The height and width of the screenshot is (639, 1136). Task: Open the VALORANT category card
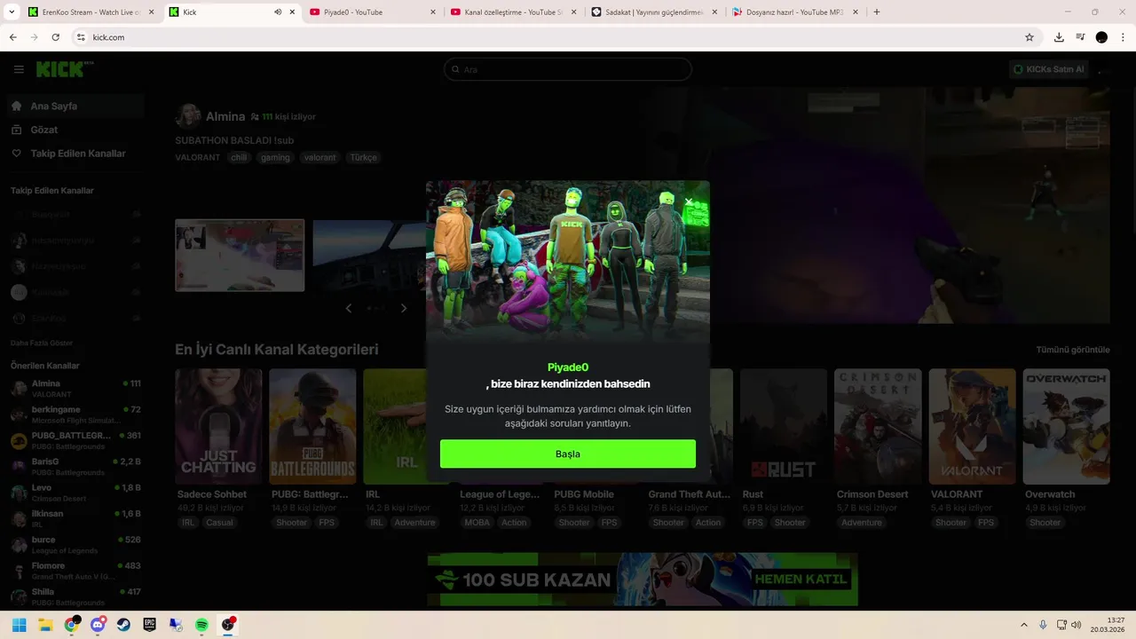(x=972, y=426)
